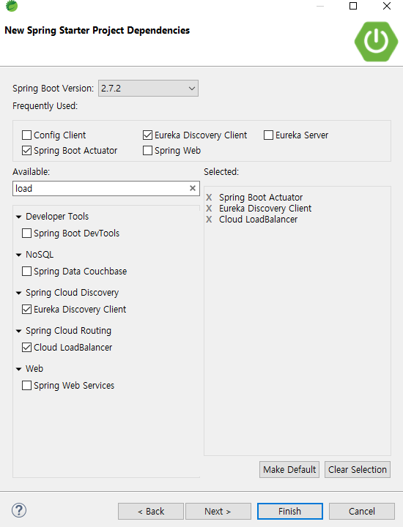The image size is (403, 527).
Task: Collapse the Spring Cloud Routing category
Action: (x=18, y=331)
